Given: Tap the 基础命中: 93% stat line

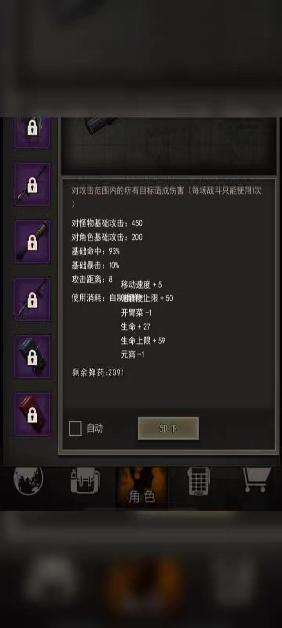Looking at the screenshot, I should pos(96,251).
